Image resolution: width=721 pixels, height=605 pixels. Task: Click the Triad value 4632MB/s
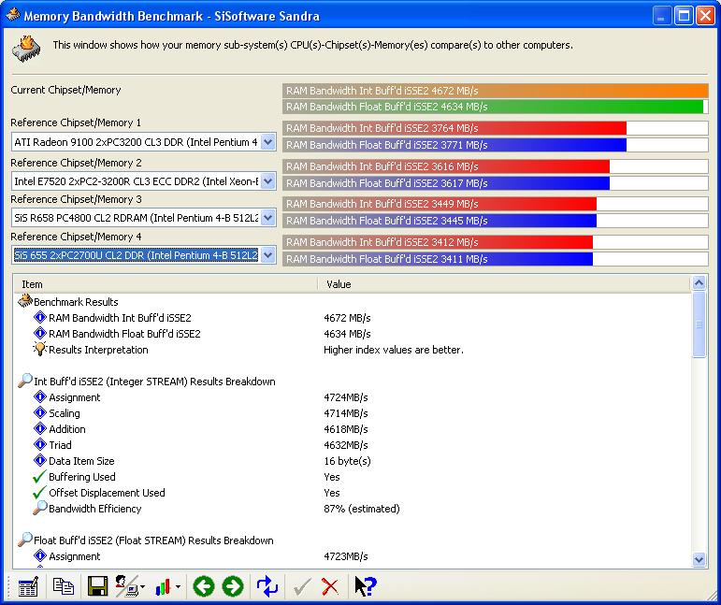(346, 445)
